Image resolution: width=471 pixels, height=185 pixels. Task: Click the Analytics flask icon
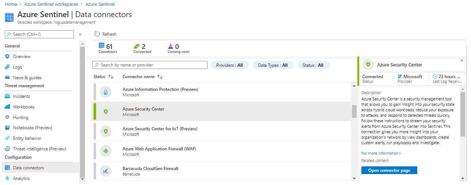(x=7, y=178)
